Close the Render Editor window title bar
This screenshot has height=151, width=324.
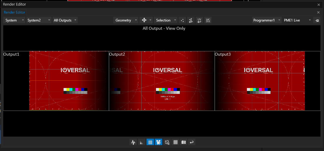(x=319, y=4)
